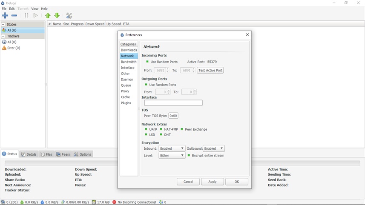Toggle the NAT-PMP checkbox
The image size is (365, 205).
(x=161, y=129)
